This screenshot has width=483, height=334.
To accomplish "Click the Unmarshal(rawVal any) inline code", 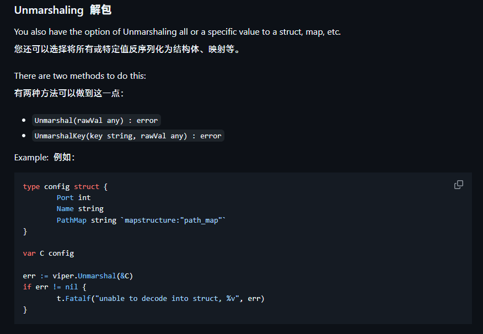I will click(96, 120).
